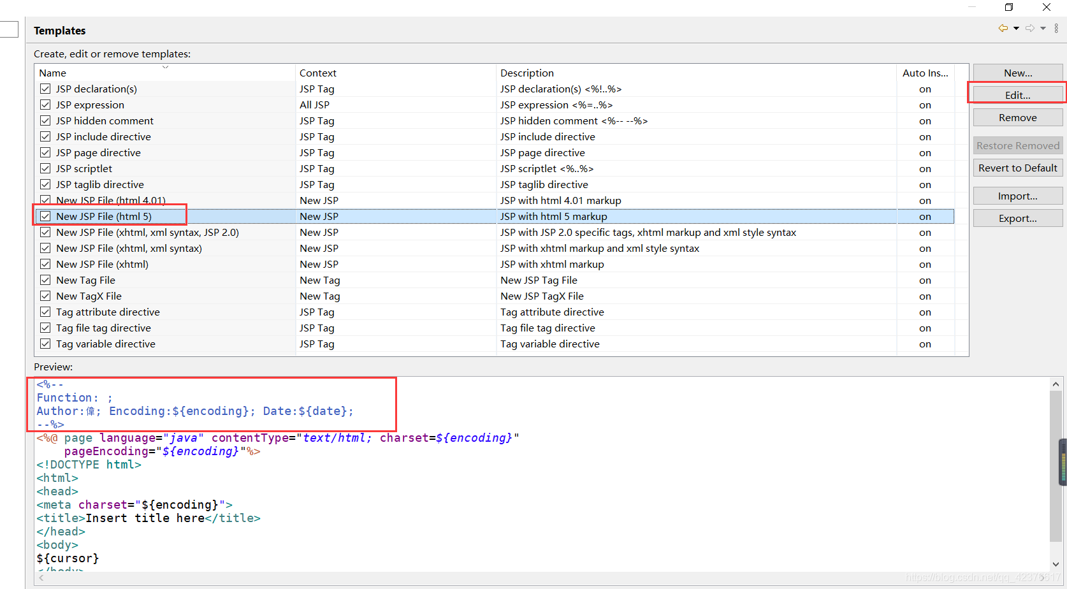Click the Export... button
The height and width of the screenshot is (589, 1067).
coord(1018,218)
